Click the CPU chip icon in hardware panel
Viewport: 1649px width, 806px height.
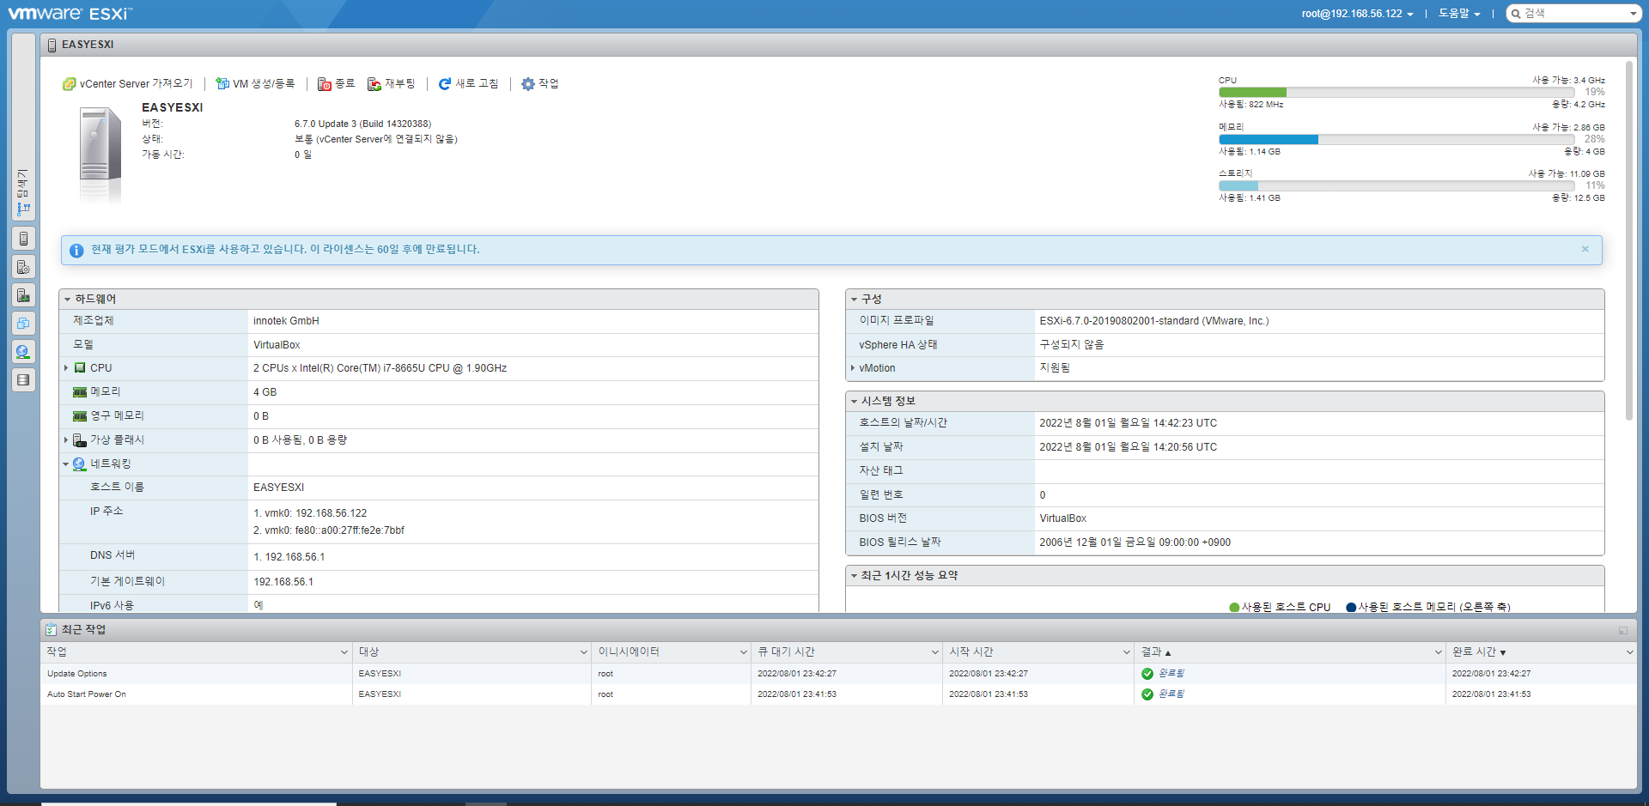point(80,367)
